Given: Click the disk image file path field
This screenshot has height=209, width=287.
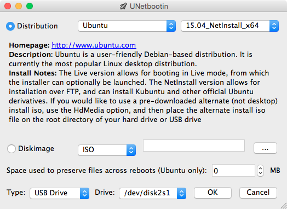Looking at the screenshot, I should pos(194,146).
